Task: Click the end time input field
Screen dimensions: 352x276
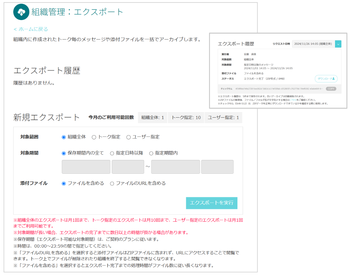Action: pos(217,167)
